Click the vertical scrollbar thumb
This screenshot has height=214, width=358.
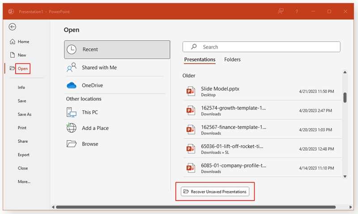click(345, 97)
